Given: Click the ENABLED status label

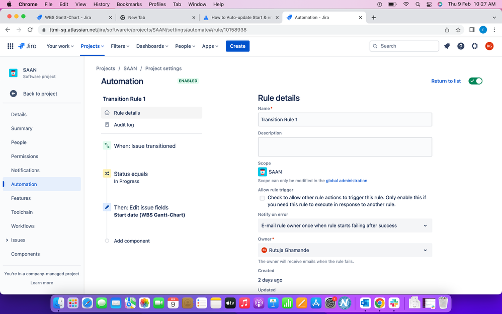Looking at the screenshot, I should click(x=188, y=81).
